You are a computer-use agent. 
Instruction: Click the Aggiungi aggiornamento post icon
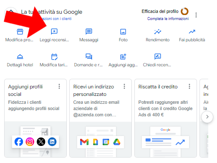coord(123,57)
